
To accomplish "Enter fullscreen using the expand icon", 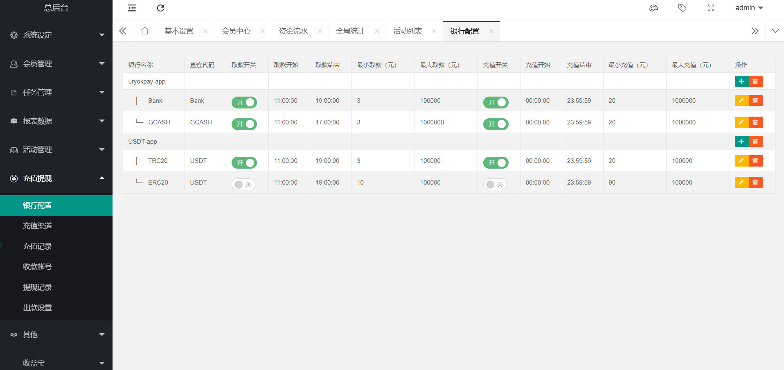I will (711, 8).
